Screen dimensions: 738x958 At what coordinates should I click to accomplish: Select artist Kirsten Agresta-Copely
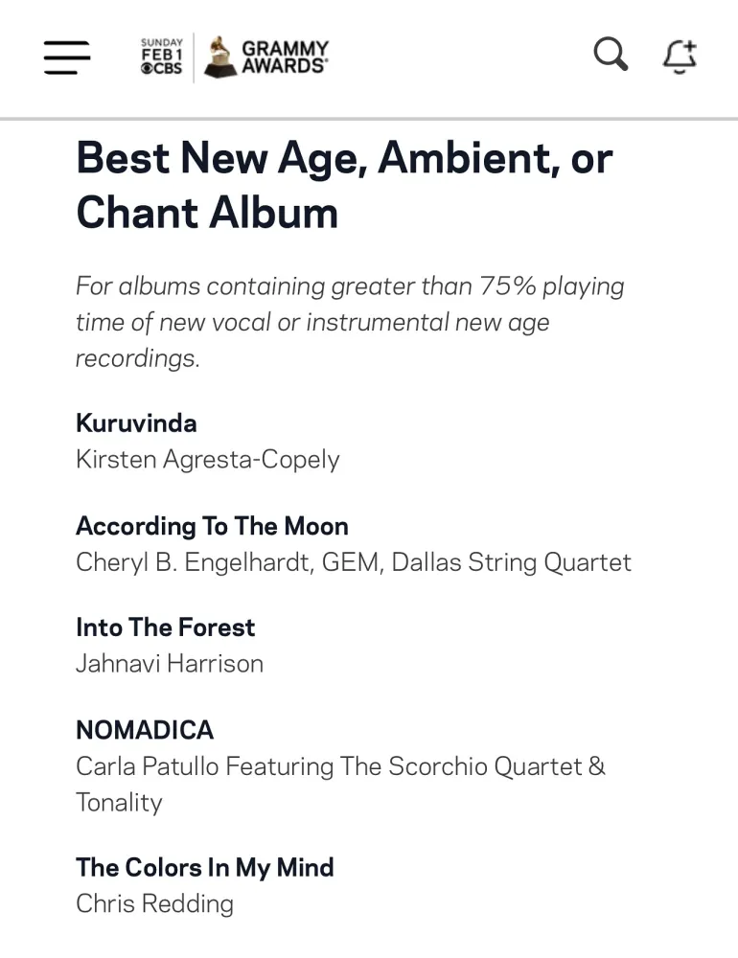(x=207, y=460)
